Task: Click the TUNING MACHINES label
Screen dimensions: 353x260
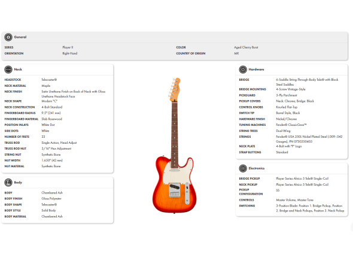Action: [x=252, y=125]
